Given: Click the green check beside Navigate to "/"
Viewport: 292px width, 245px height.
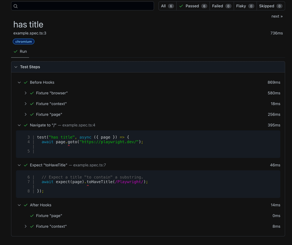Looking at the screenshot, I should pyautogui.click(x=26, y=125).
